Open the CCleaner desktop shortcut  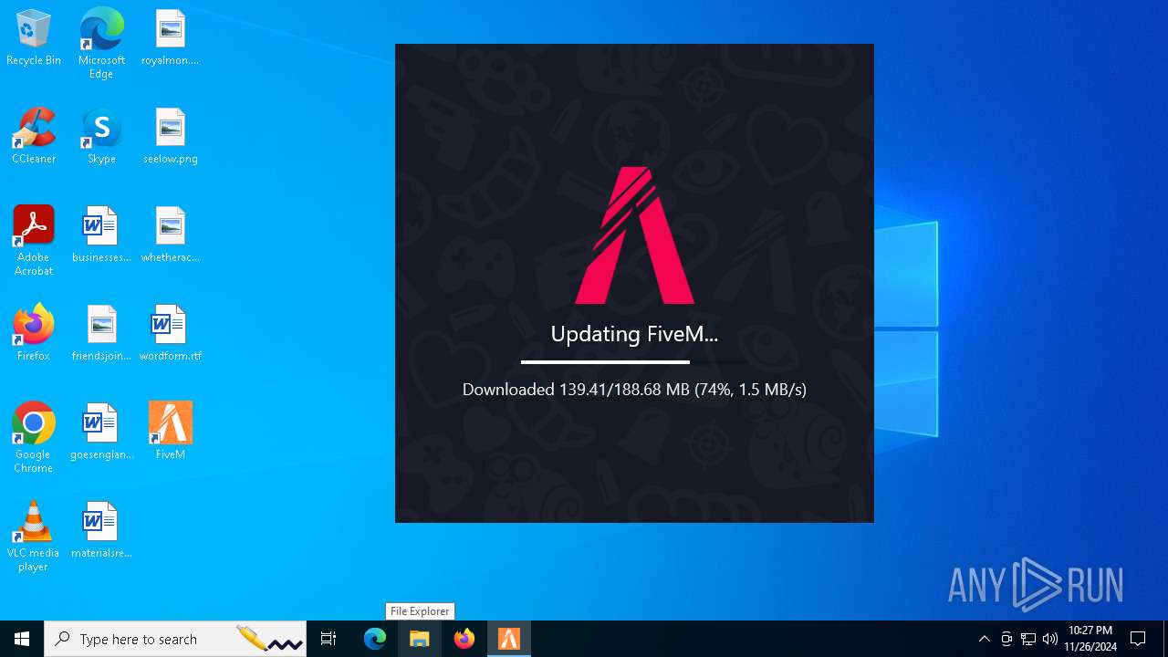pos(34,137)
